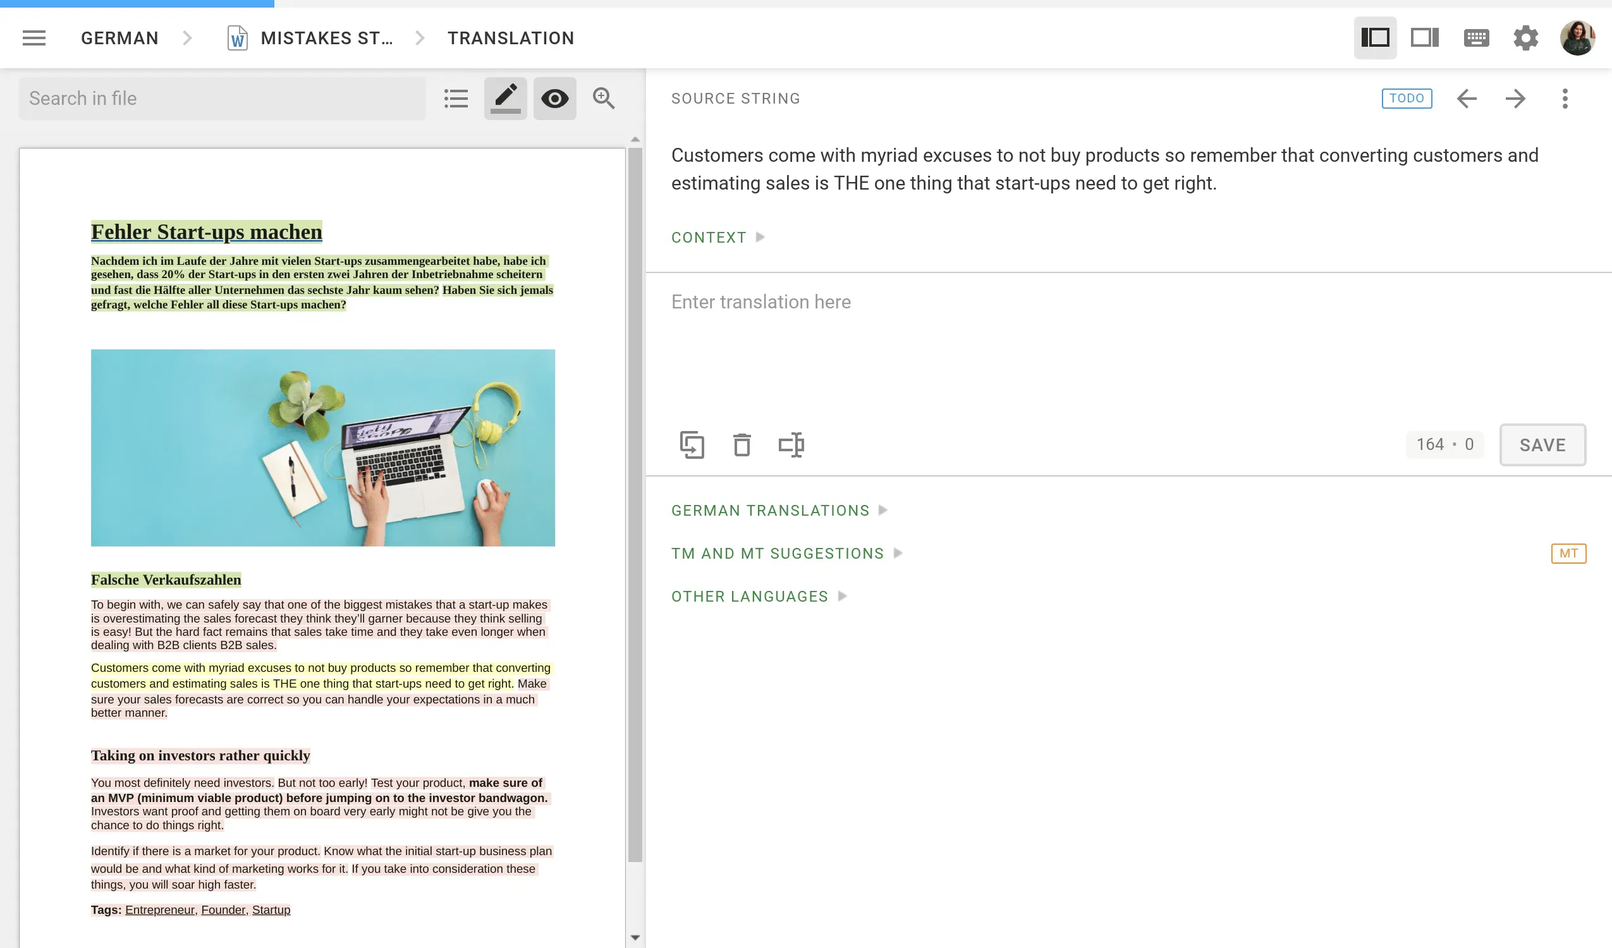Open GERMAN in the breadcrumb
Image resolution: width=1612 pixels, height=948 pixels.
[119, 38]
